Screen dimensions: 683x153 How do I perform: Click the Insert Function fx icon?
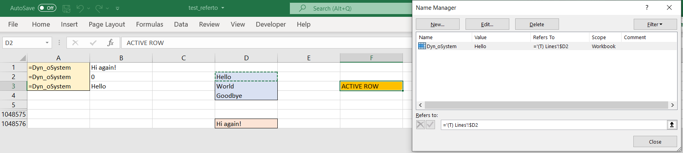tap(110, 43)
